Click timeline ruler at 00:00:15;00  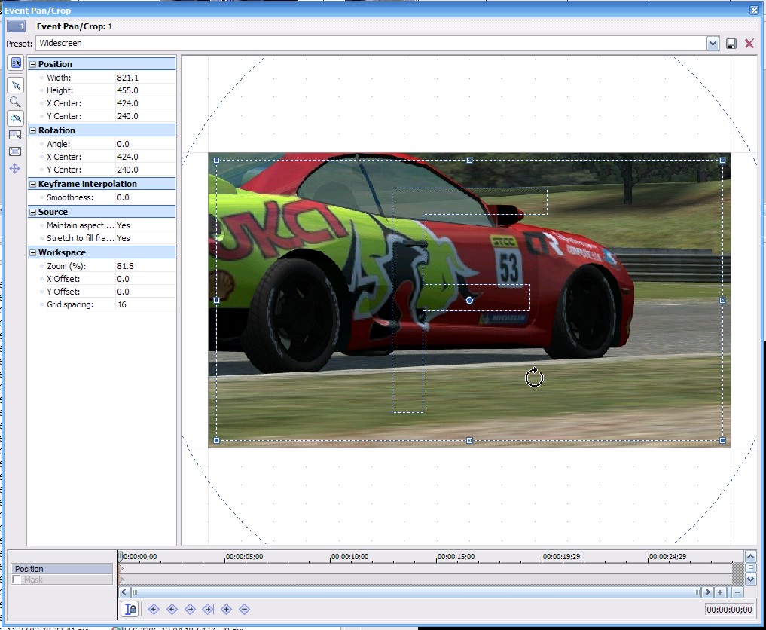click(x=455, y=557)
